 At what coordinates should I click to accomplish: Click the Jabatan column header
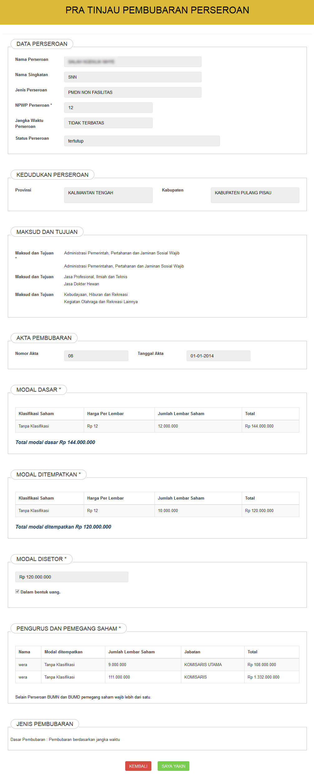point(192,652)
